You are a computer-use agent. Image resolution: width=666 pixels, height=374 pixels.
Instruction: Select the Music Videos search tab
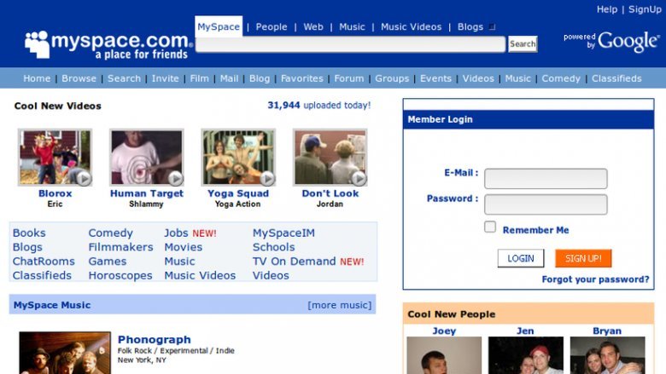click(x=412, y=26)
